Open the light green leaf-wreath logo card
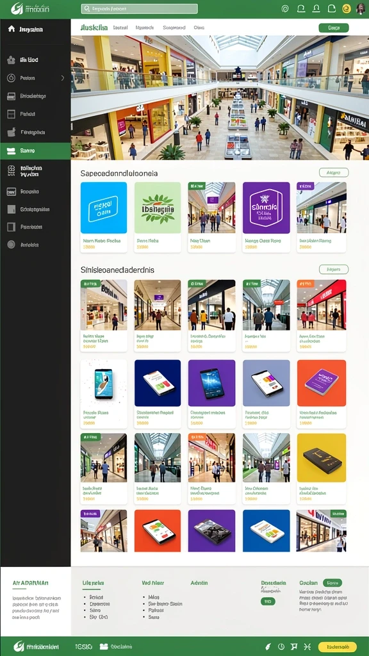The image size is (369, 656). [158, 208]
